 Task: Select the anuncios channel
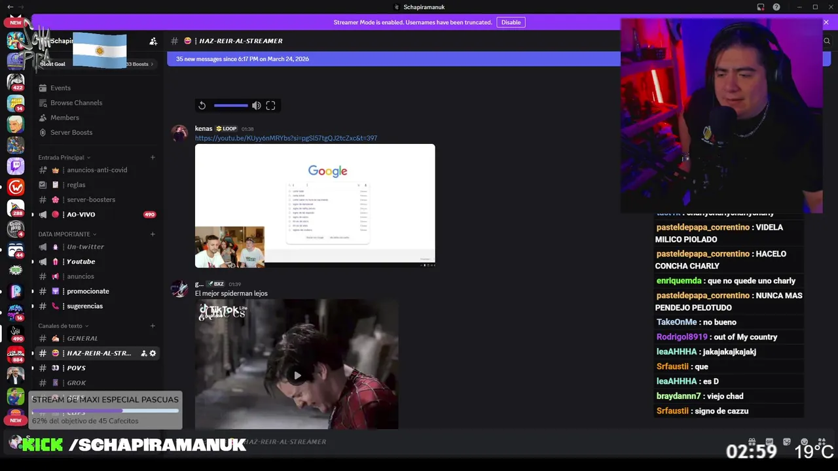coord(96,276)
